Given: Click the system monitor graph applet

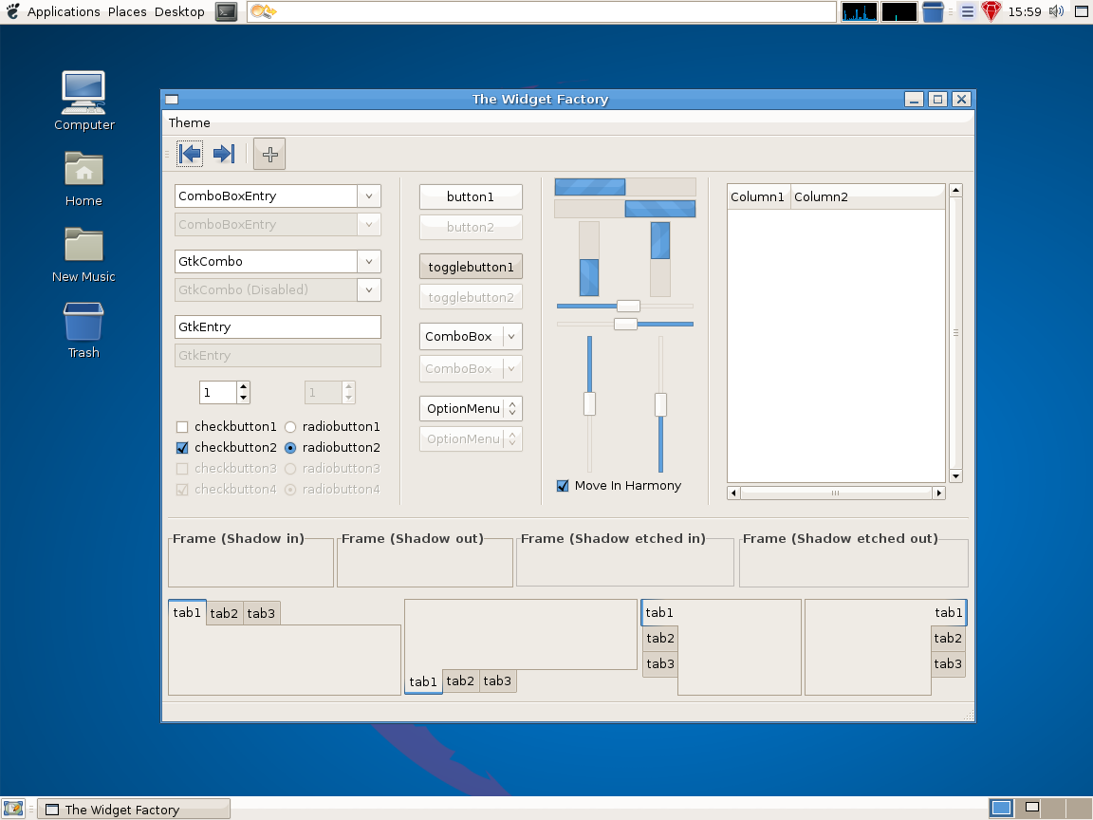Looking at the screenshot, I should (x=859, y=11).
